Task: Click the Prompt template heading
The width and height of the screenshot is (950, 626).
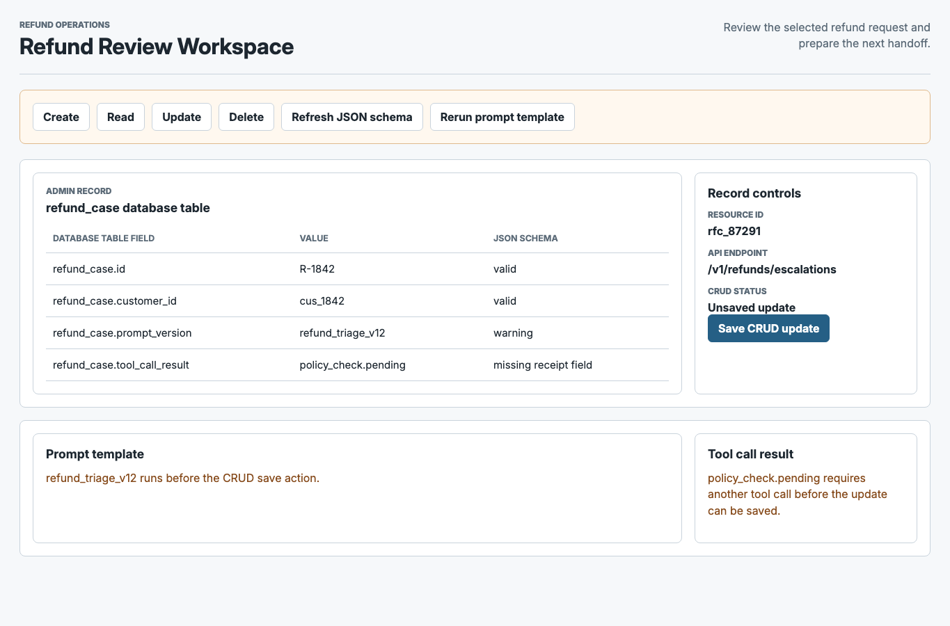Action: (95, 454)
